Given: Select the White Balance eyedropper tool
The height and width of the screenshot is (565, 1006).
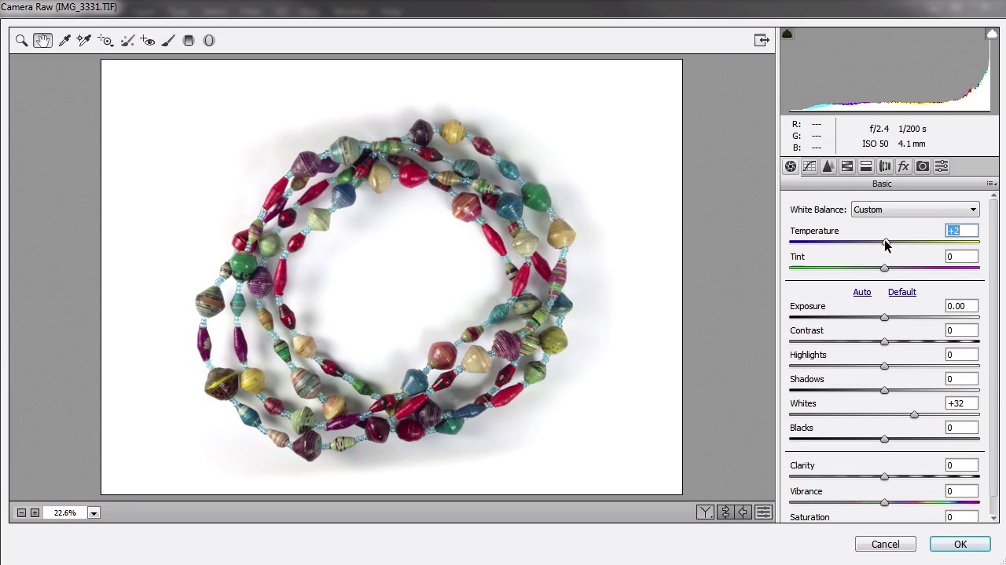Looking at the screenshot, I should pyautogui.click(x=64, y=41).
